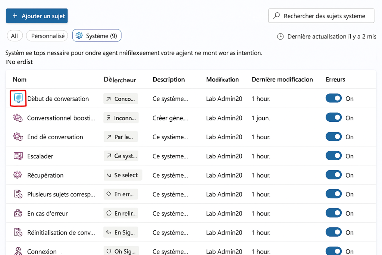Click the arrow icon in the Conco... trigger chip
This screenshot has height=255, width=382.
point(109,99)
